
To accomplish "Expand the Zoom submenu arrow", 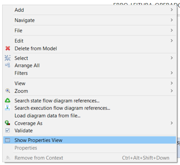I will [x=172, y=91].
